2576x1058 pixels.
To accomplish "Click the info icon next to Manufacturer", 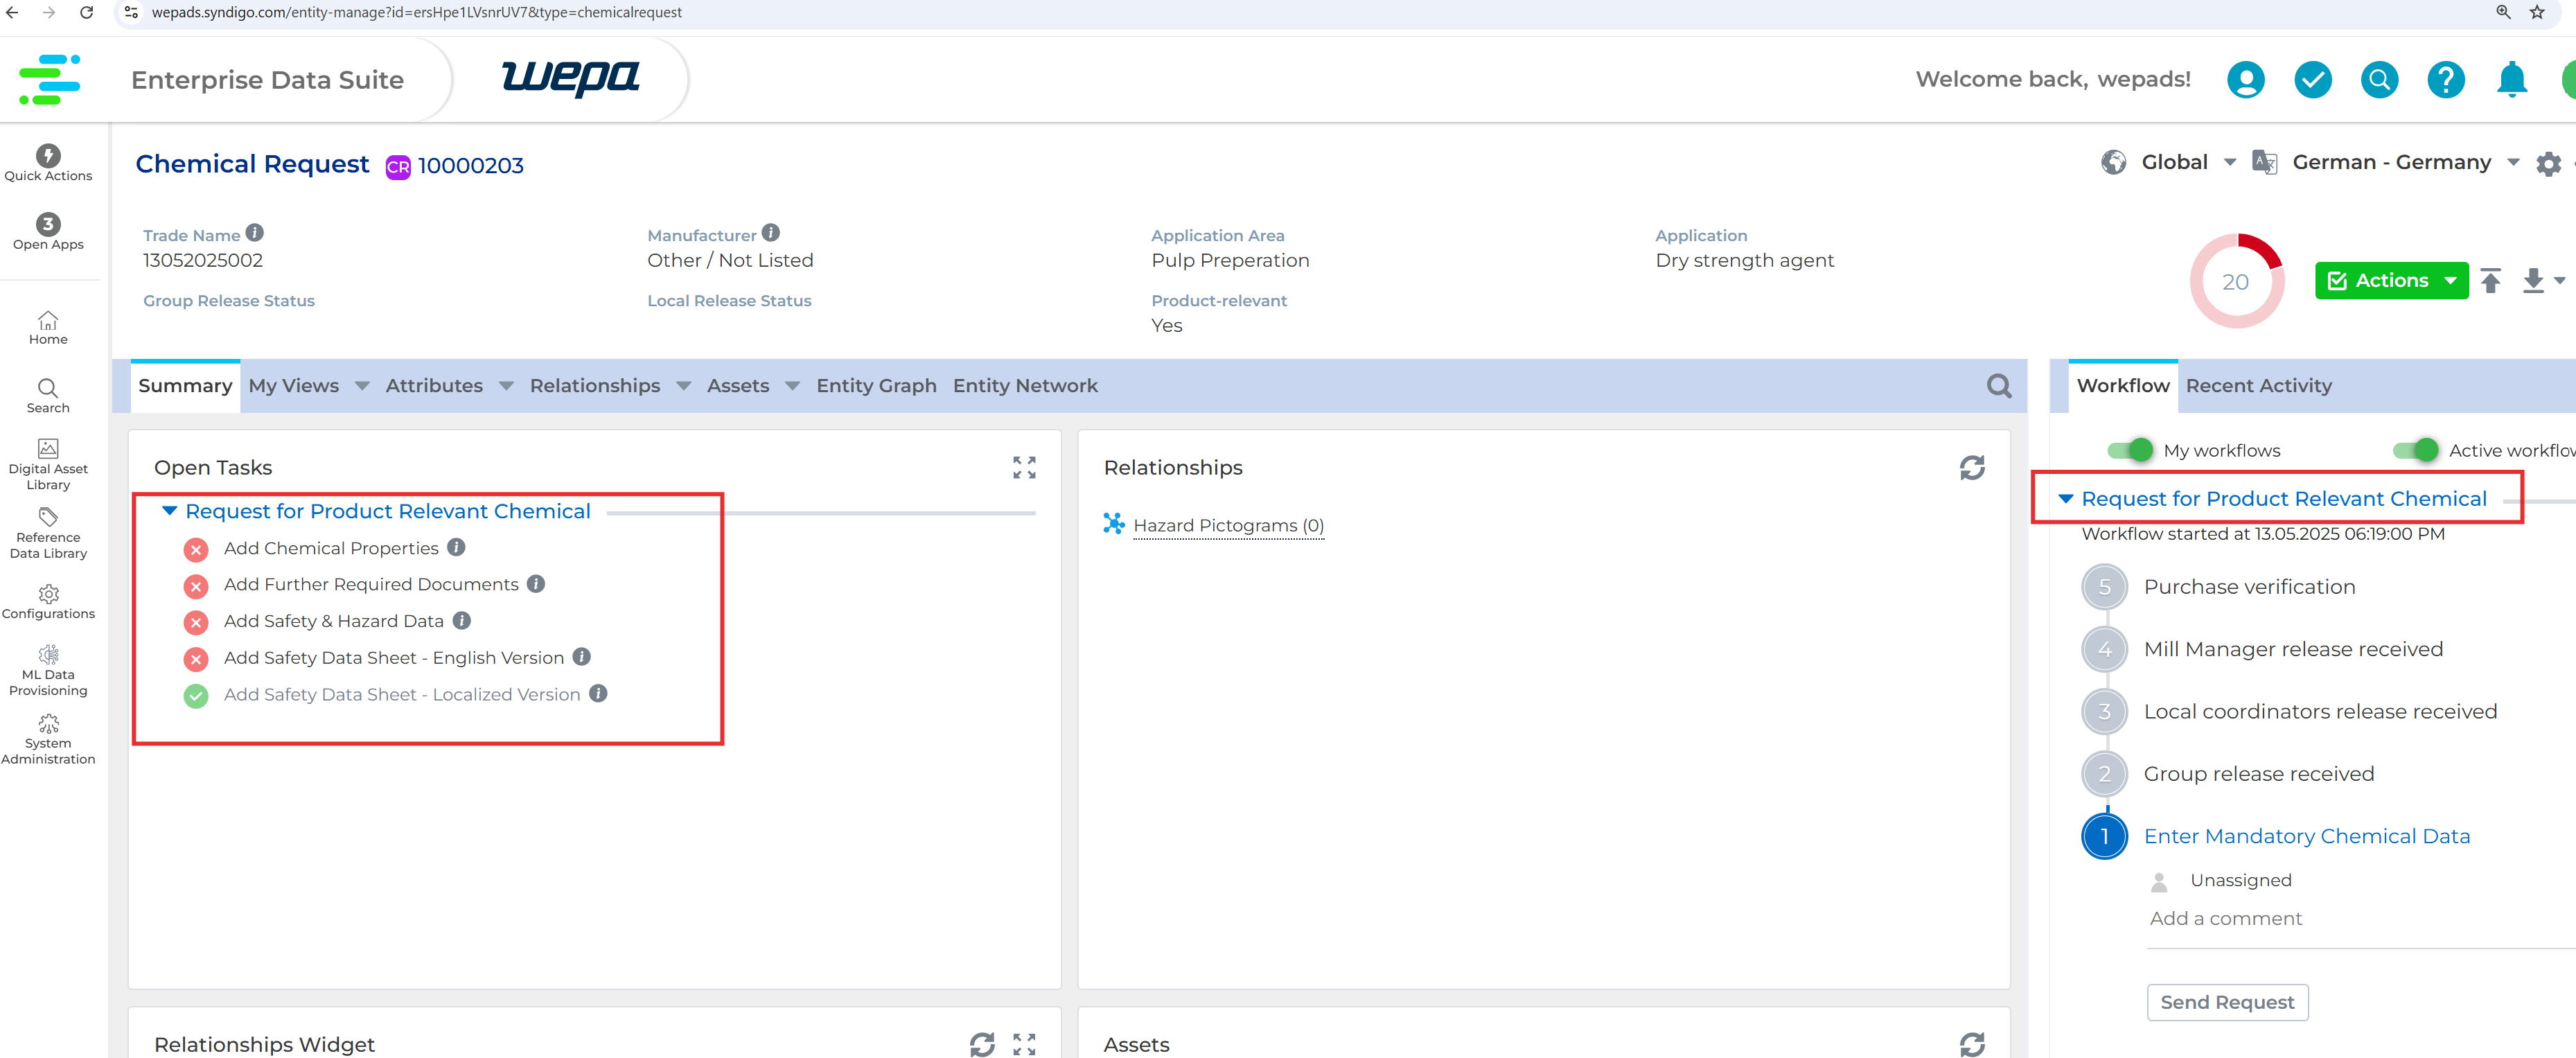I will tap(770, 233).
